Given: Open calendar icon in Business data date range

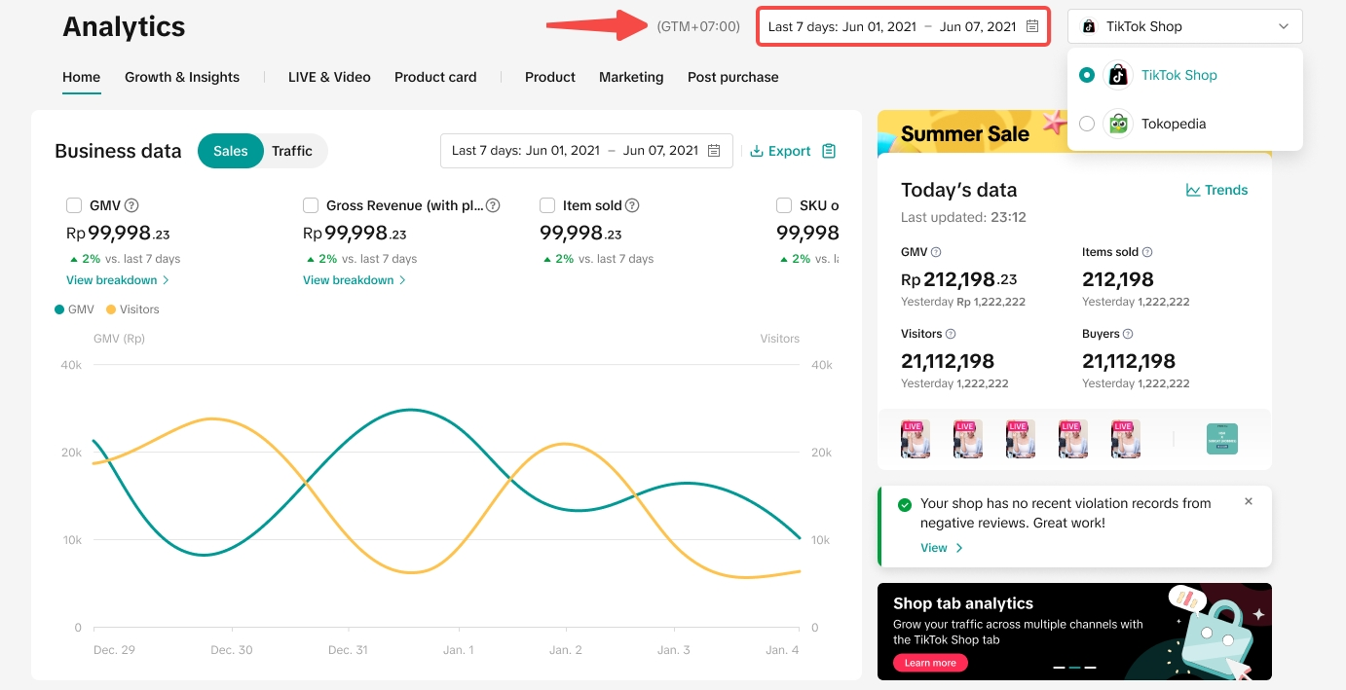Looking at the screenshot, I should click(714, 151).
